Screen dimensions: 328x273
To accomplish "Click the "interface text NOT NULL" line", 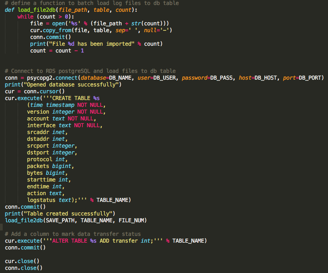I will coord(65,125).
